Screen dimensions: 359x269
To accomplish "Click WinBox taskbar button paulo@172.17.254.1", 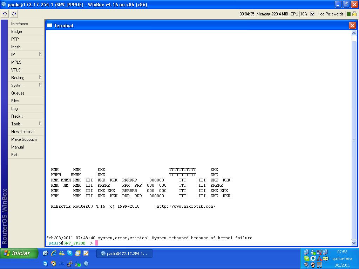I will [x=124, y=254].
